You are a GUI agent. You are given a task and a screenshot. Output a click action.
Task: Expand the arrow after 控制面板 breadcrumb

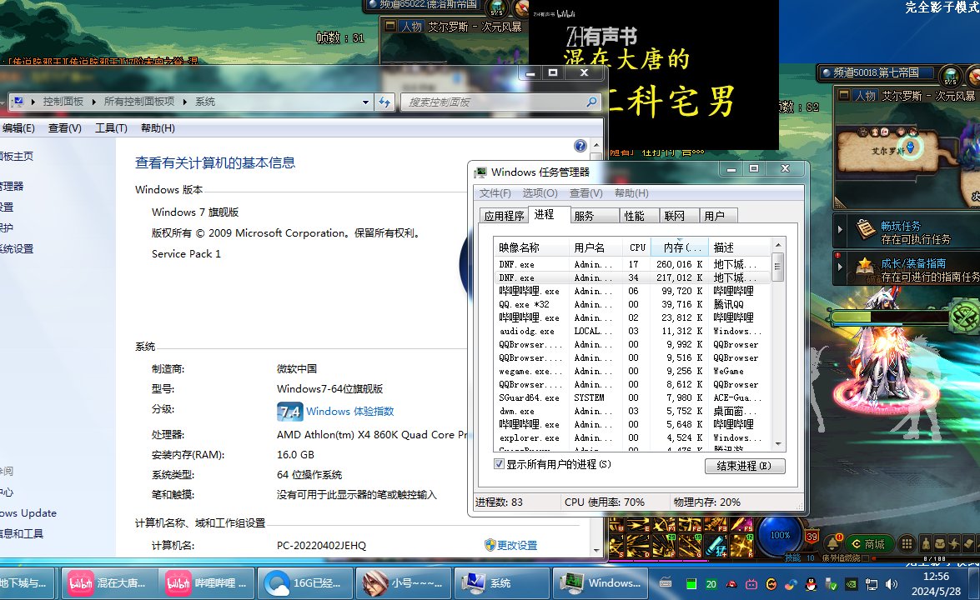93,102
